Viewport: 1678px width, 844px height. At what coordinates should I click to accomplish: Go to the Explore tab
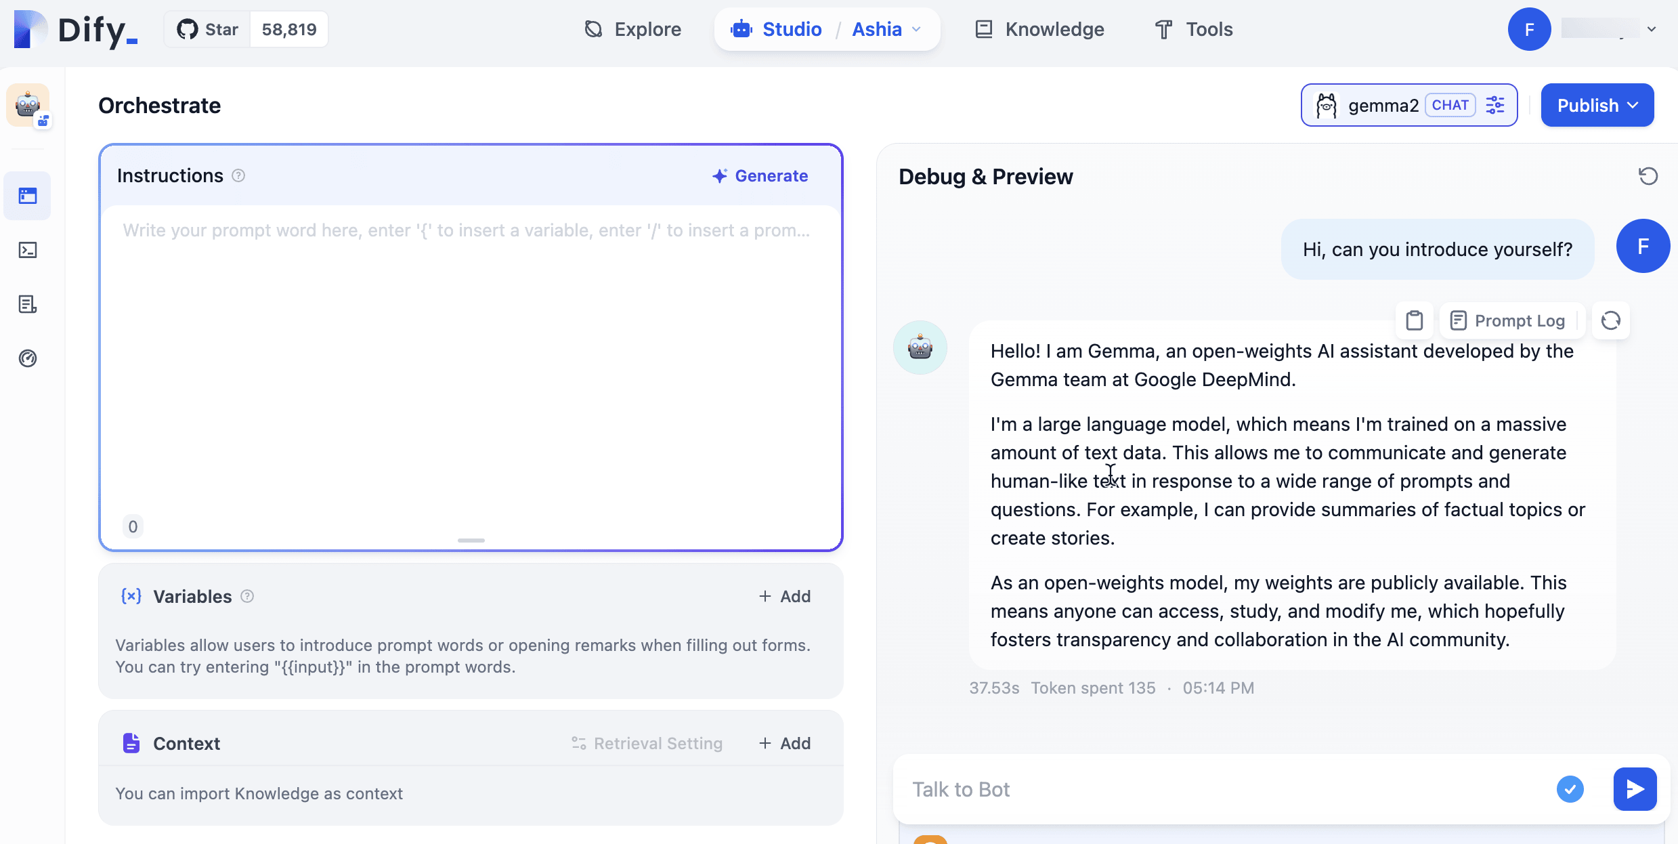(x=632, y=29)
